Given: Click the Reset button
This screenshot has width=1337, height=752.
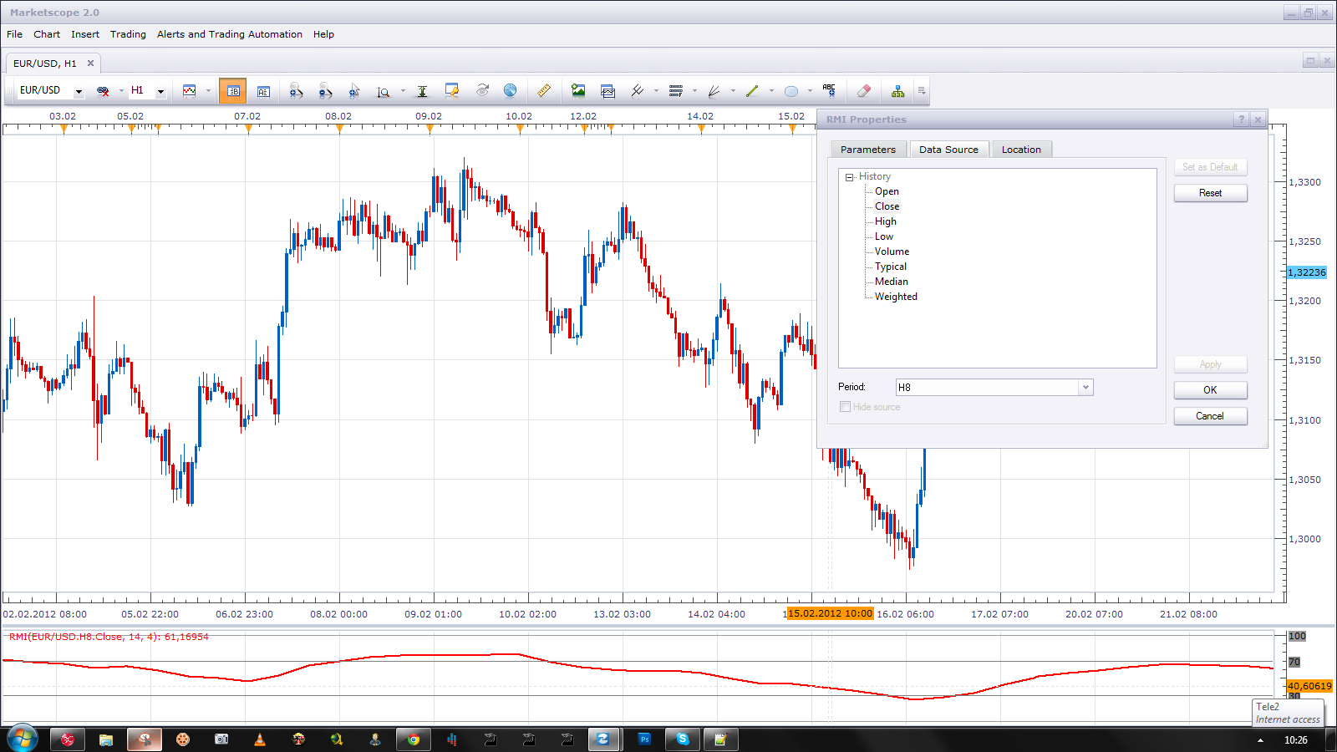Looking at the screenshot, I should pyautogui.click(x=1210, y=193).
